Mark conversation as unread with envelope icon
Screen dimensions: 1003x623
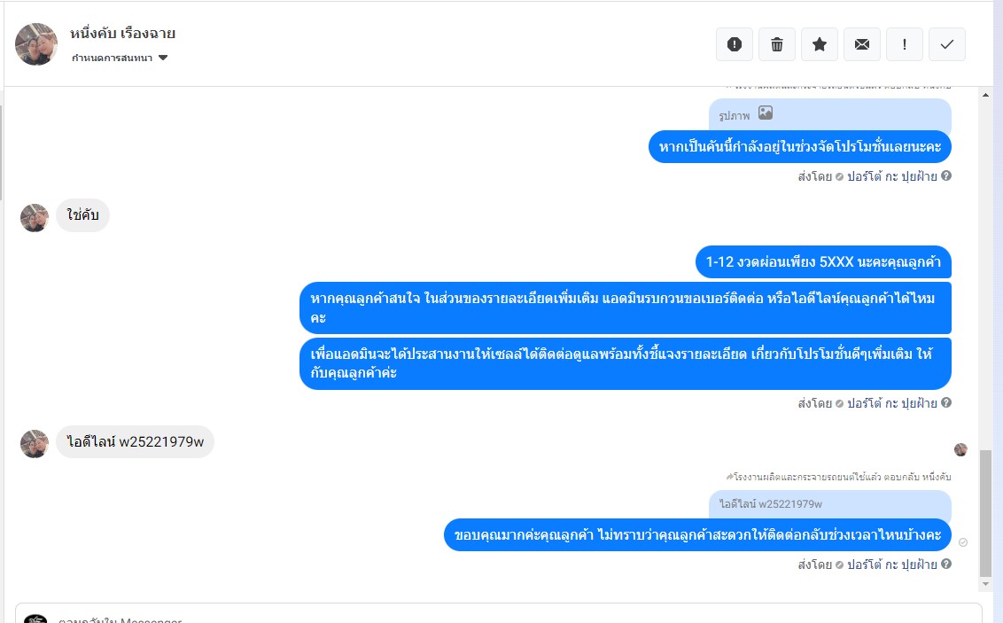(x=861, y=44)
